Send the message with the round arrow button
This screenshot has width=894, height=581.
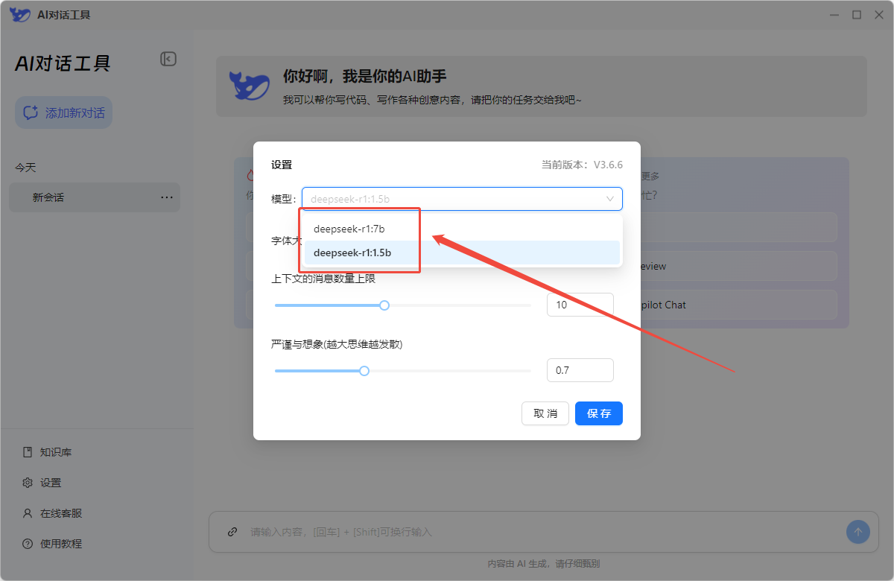[x=858, y=532]
